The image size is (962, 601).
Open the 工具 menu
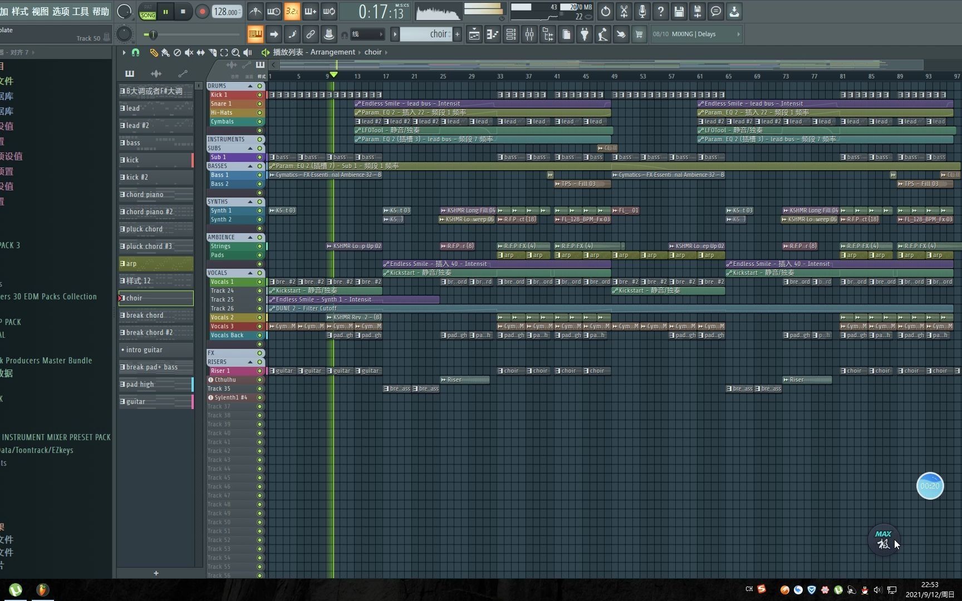81,12
